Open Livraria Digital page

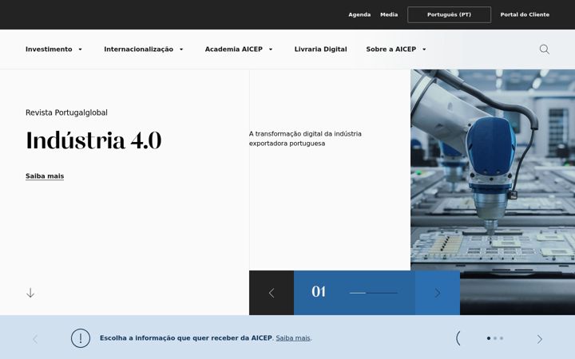click(x=320, y=49)
